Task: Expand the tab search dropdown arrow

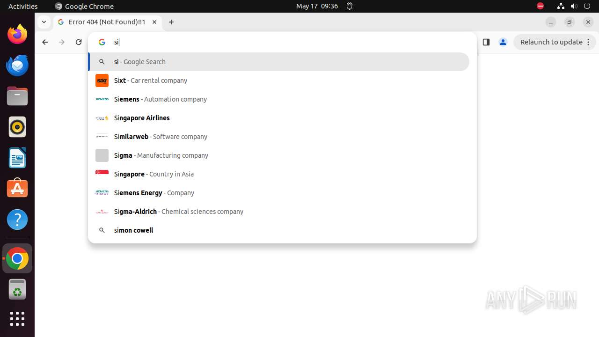Action: 44,22
